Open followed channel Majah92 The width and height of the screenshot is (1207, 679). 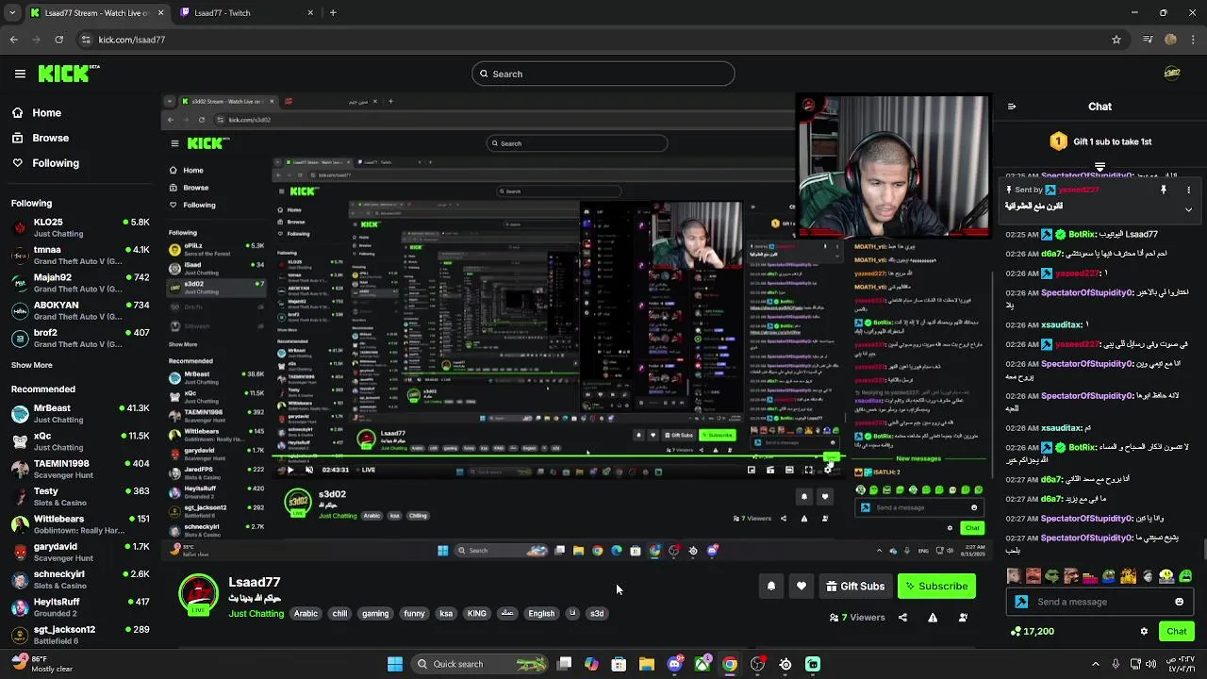80,283
